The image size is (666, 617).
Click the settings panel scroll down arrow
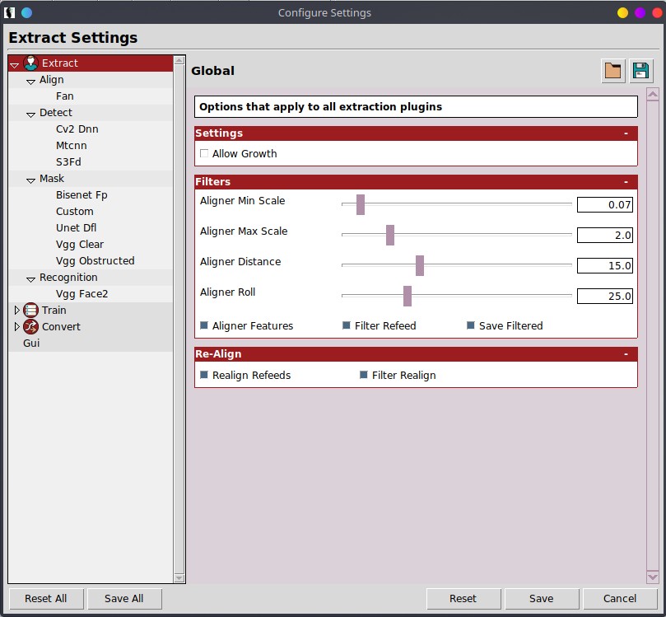tap(653, 577)
